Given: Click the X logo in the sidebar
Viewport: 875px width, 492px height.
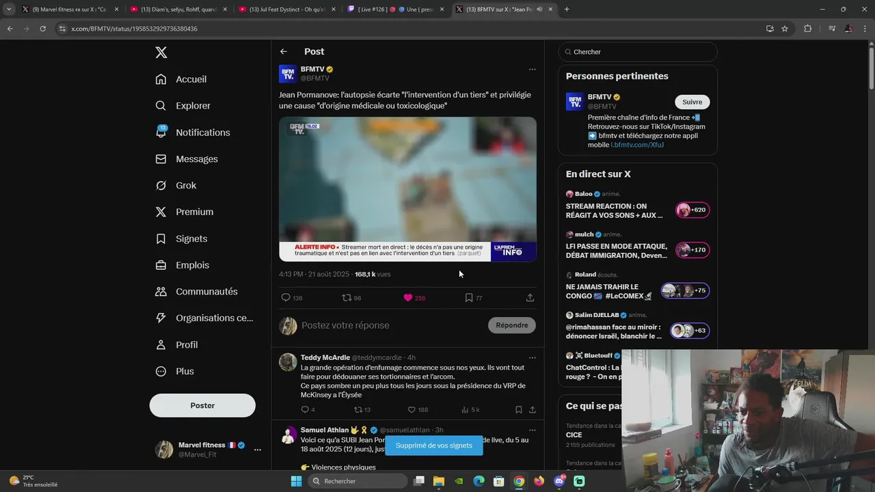Looking at the screenshot, I should tap(161, 53).
